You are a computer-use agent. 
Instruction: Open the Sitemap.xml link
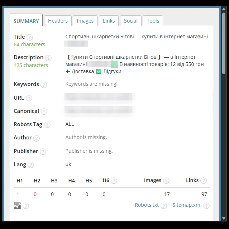187,205
